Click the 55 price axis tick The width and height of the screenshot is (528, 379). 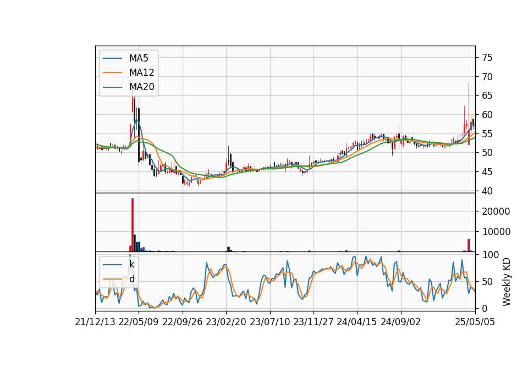487,134
